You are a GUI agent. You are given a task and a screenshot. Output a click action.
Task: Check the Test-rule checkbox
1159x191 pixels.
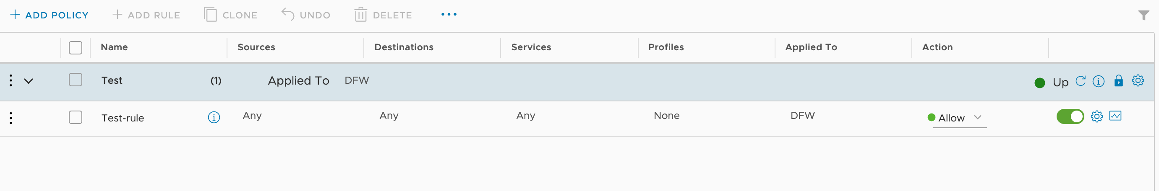(76, 117)
